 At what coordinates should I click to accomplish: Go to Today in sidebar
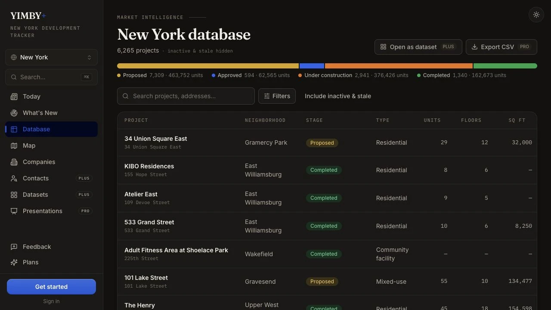[51, 96]
